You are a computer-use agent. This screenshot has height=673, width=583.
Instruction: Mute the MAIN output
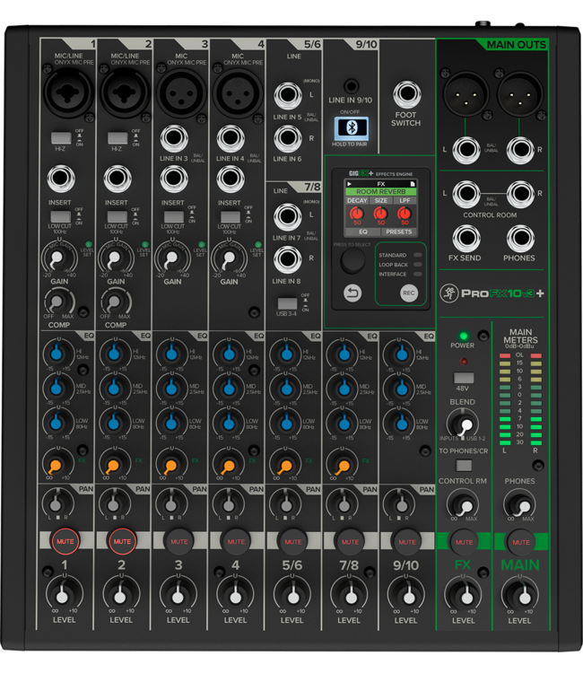[x=521, y=542]
